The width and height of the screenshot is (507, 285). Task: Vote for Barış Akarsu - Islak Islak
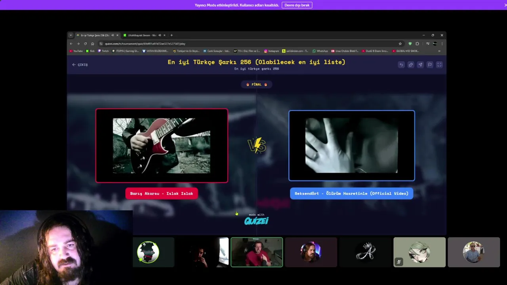pyautogui.click(x=162, y=194)
